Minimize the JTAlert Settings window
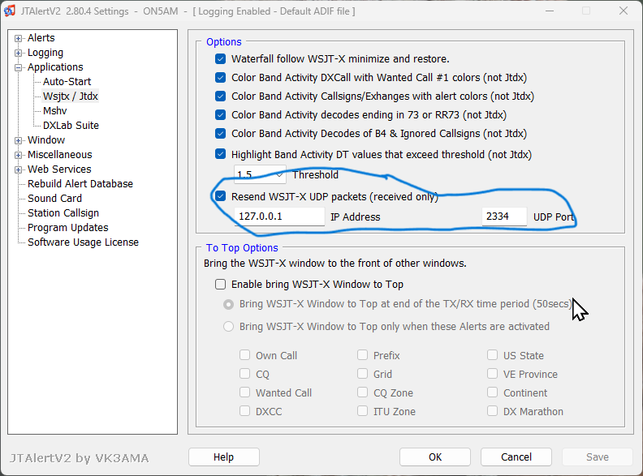The width and height of the screenshot is (643, 476). (x=550, y=11)
